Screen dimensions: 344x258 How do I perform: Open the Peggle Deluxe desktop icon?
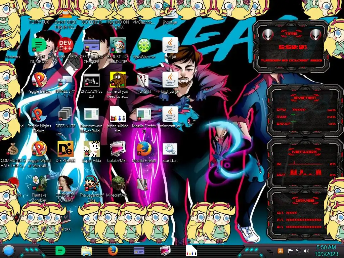coord(39,80)
